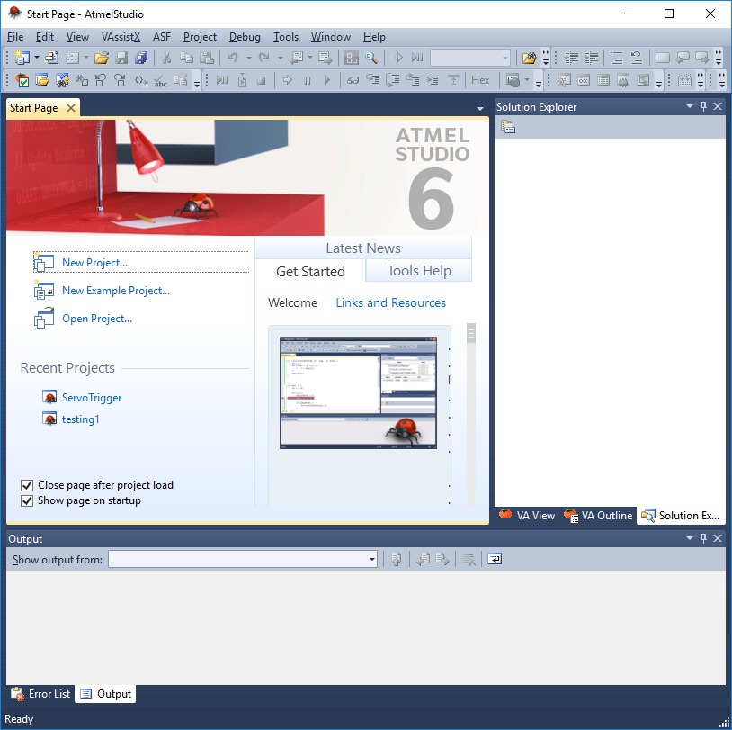
Task: Click the Copy toolbar icon
Action: coord(186,58)
